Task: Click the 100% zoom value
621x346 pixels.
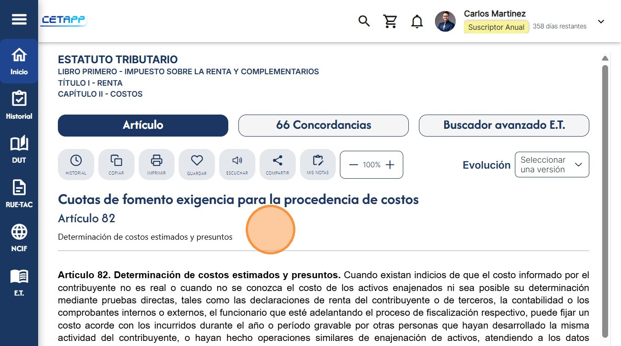Action: 372,165
